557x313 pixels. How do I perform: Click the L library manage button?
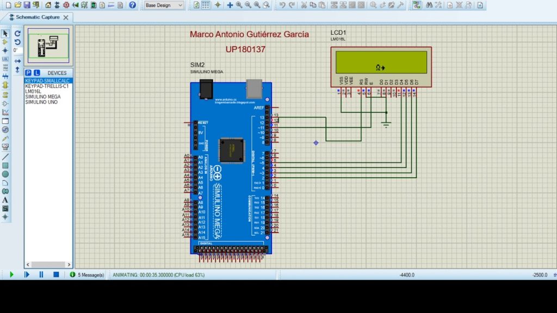click(x=36, y=73)
